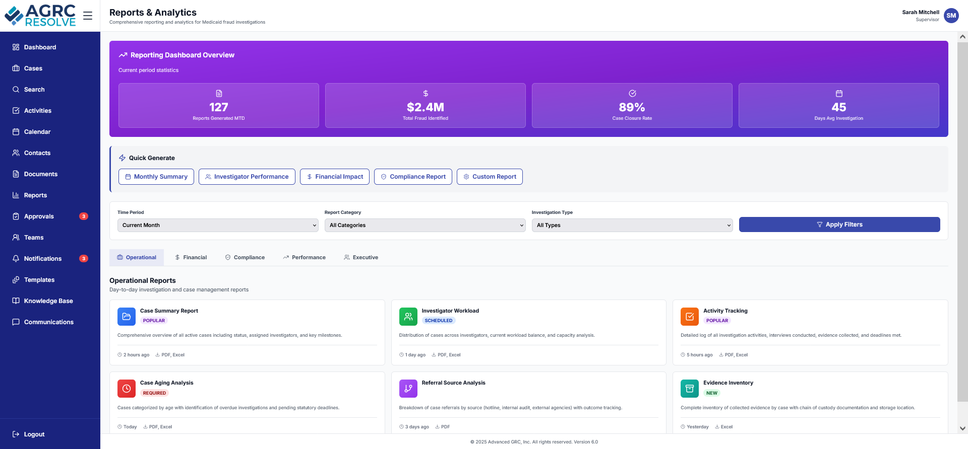Image resolution: width=968 pixels, height=449 pixels.
Task: Expand the Time Period dropdown
Action: (218, 225)
